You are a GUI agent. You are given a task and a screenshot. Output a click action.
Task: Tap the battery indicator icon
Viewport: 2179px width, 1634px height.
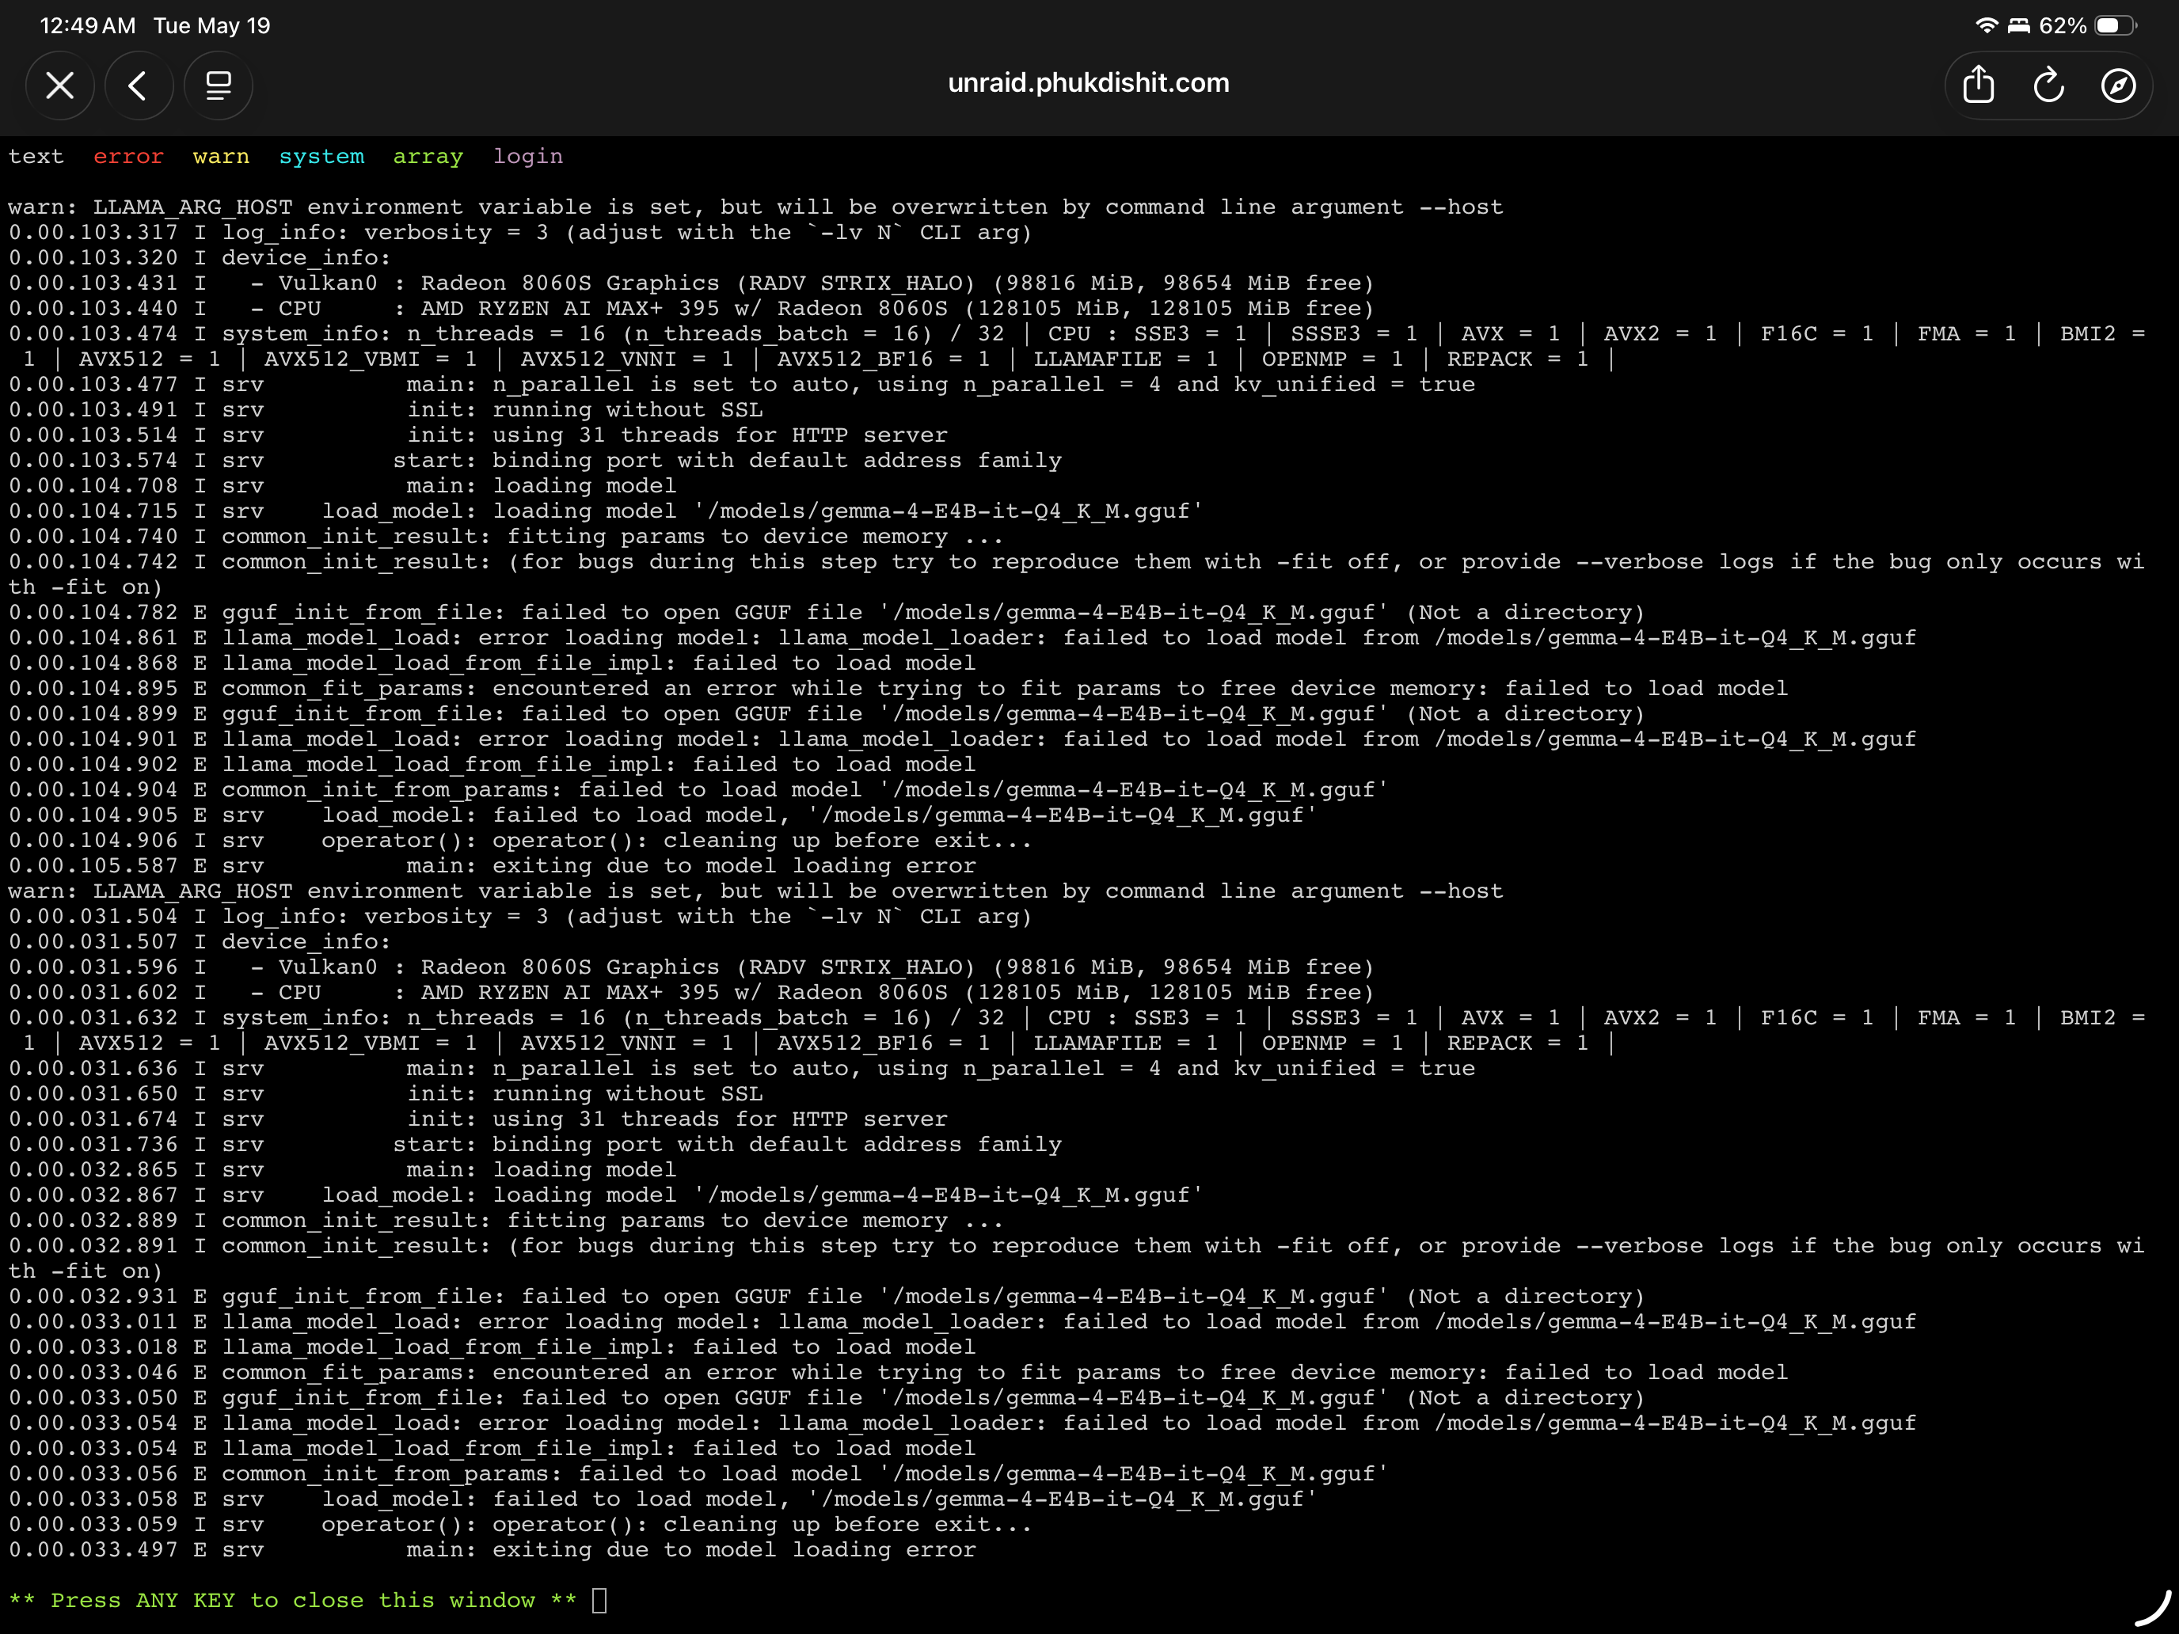click(x=2115, y=25)
